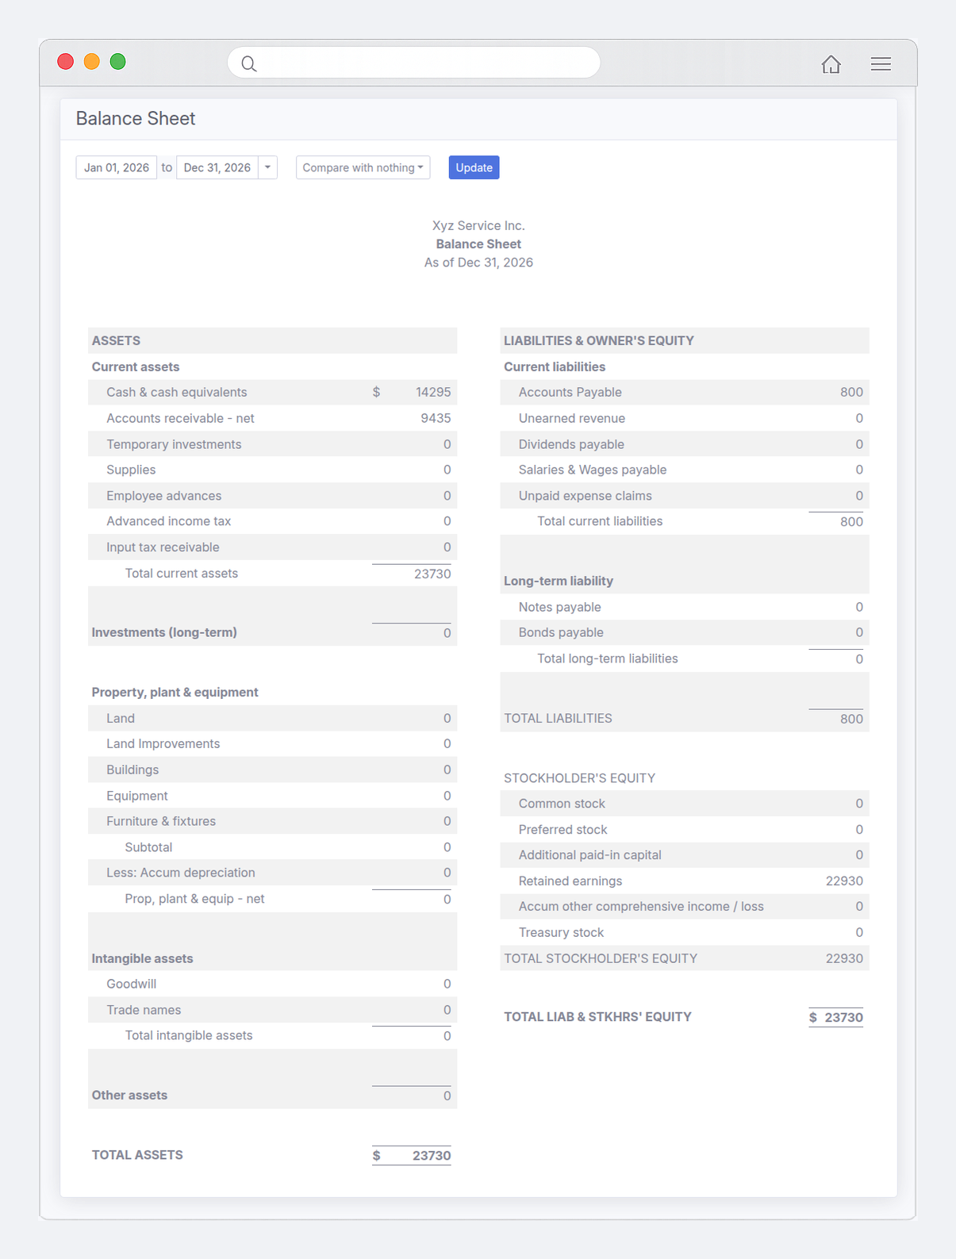Click the green maximize window button
Screen dimensions: 956x1259
click(x=118, y=62)
